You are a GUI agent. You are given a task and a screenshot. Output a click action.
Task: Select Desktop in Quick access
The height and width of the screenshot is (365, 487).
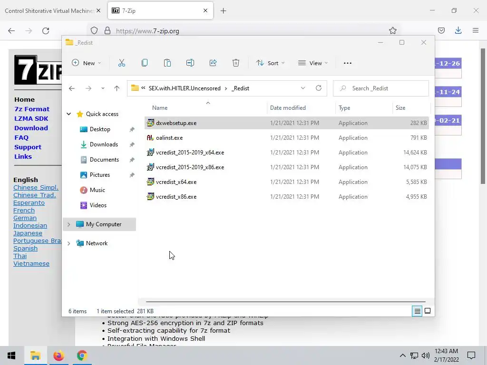pos(100,129)
